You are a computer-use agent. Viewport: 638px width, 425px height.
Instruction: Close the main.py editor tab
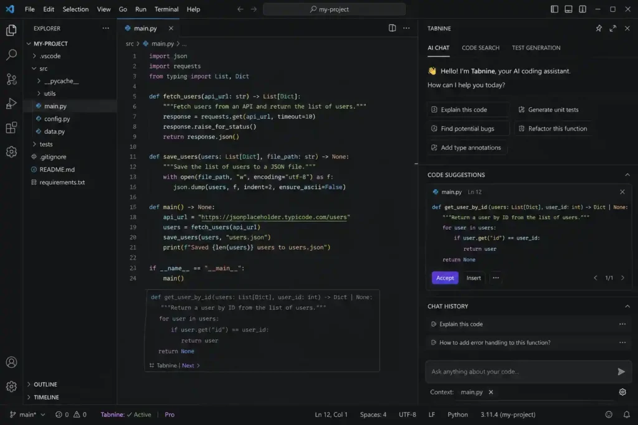point(171,29)
